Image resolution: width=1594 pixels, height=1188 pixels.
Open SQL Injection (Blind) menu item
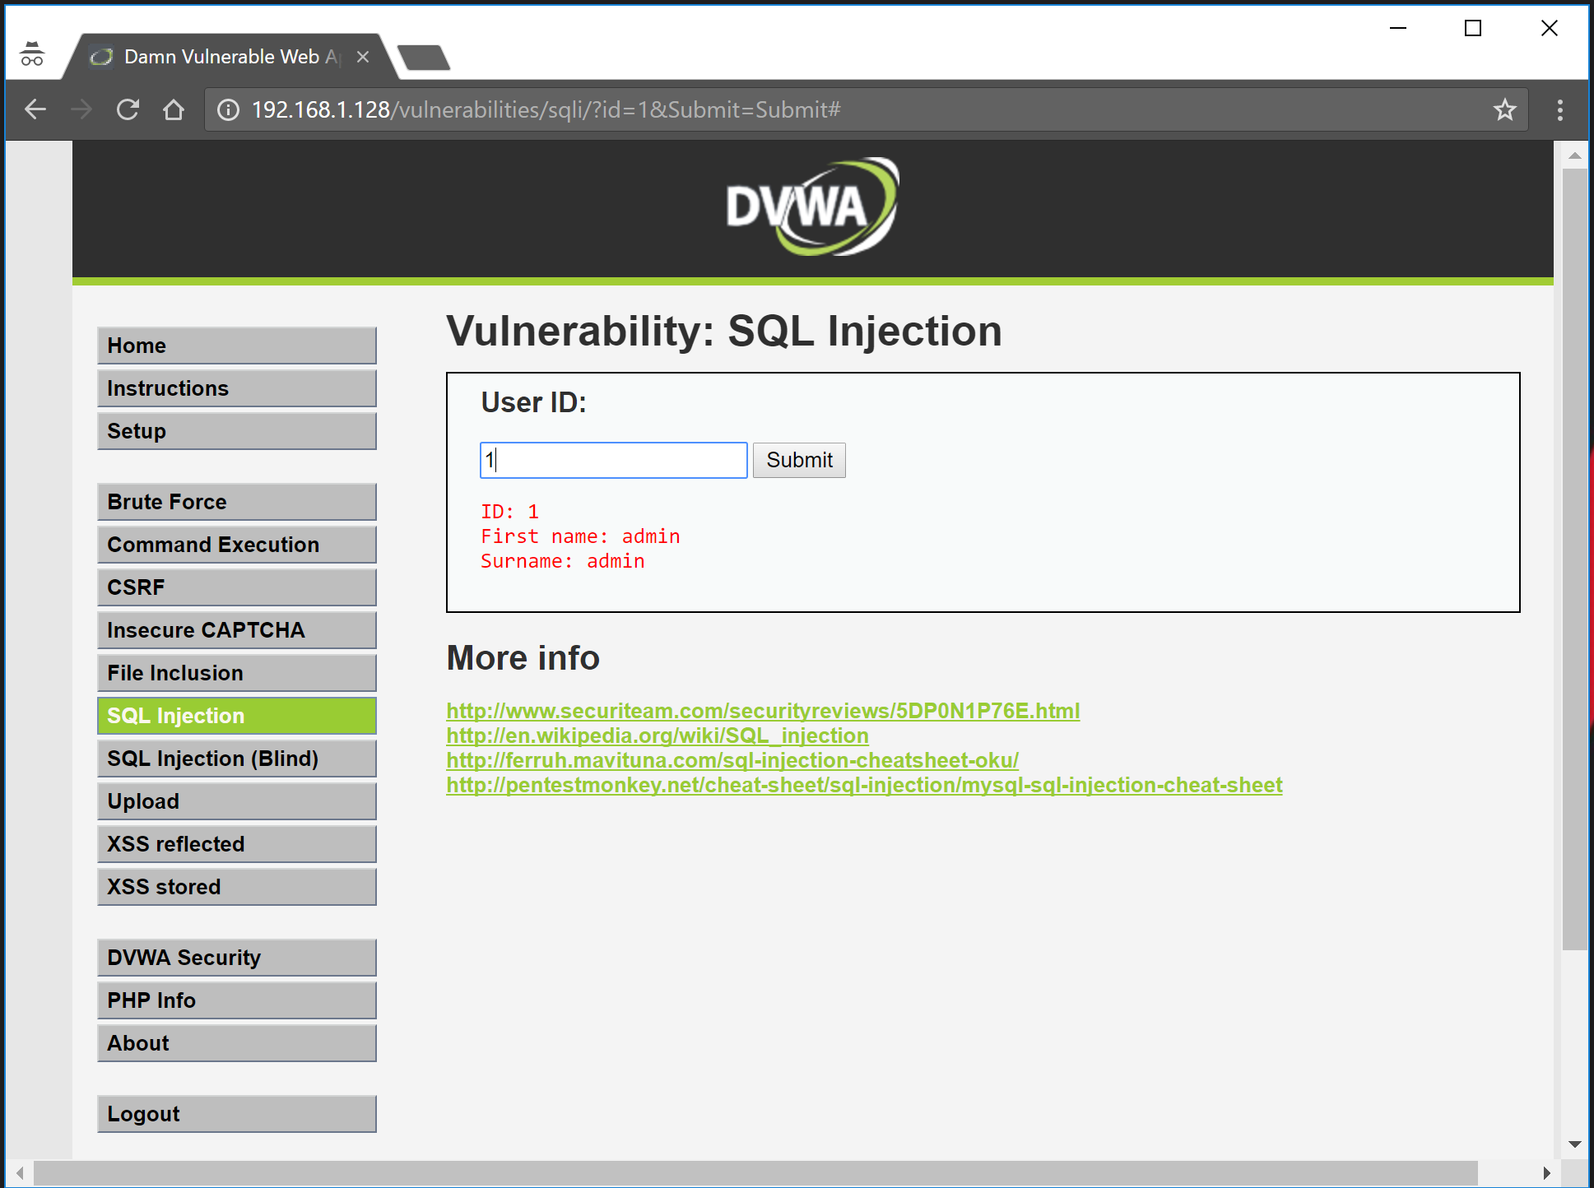[236, 759]
